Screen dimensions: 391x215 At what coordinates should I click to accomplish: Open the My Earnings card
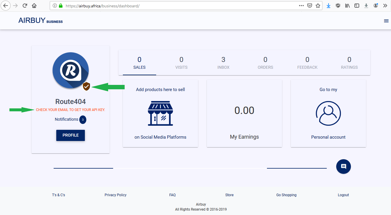(244, 113)
